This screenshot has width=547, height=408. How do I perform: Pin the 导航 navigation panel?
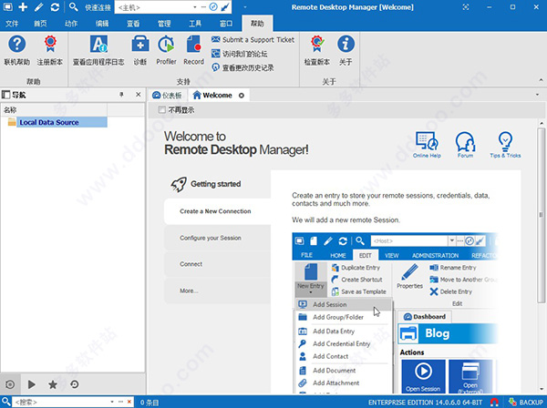121,95
